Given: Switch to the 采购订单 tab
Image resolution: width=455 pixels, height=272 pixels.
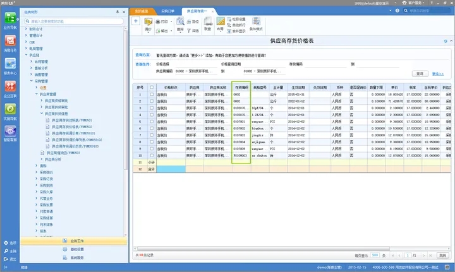Looking at the screenshot, I should tap(167, 11).
